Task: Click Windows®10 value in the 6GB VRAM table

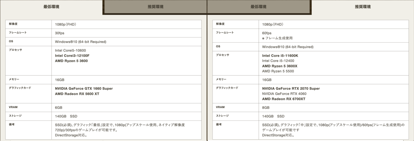Action: point(80,42)
